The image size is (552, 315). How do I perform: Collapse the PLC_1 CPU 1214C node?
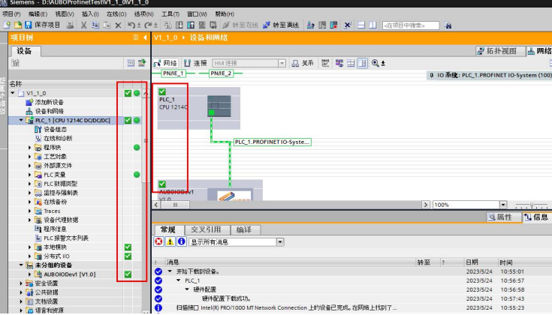[x=21, y=120]
